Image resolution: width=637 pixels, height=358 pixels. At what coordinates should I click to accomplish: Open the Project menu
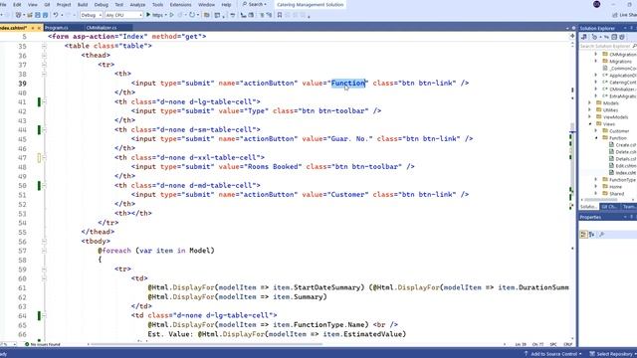click(x=64, y=4)
